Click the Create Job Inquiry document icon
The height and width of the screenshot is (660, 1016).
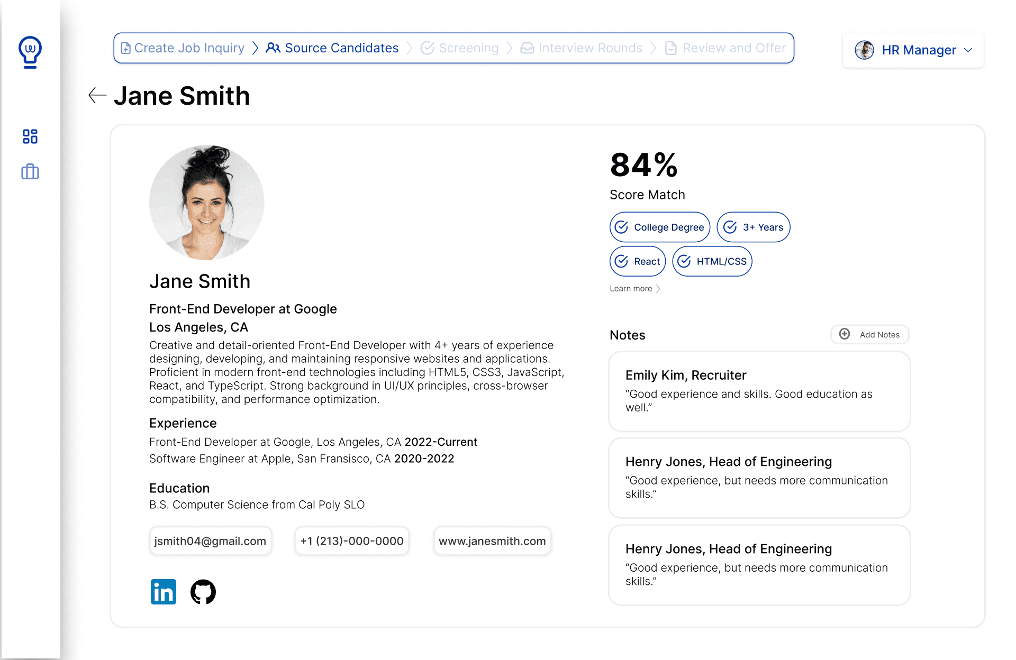(126, 48)
